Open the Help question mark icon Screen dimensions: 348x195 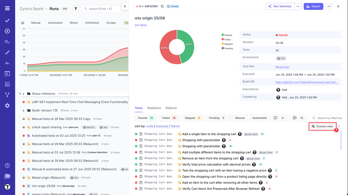[x=7, y=165]
